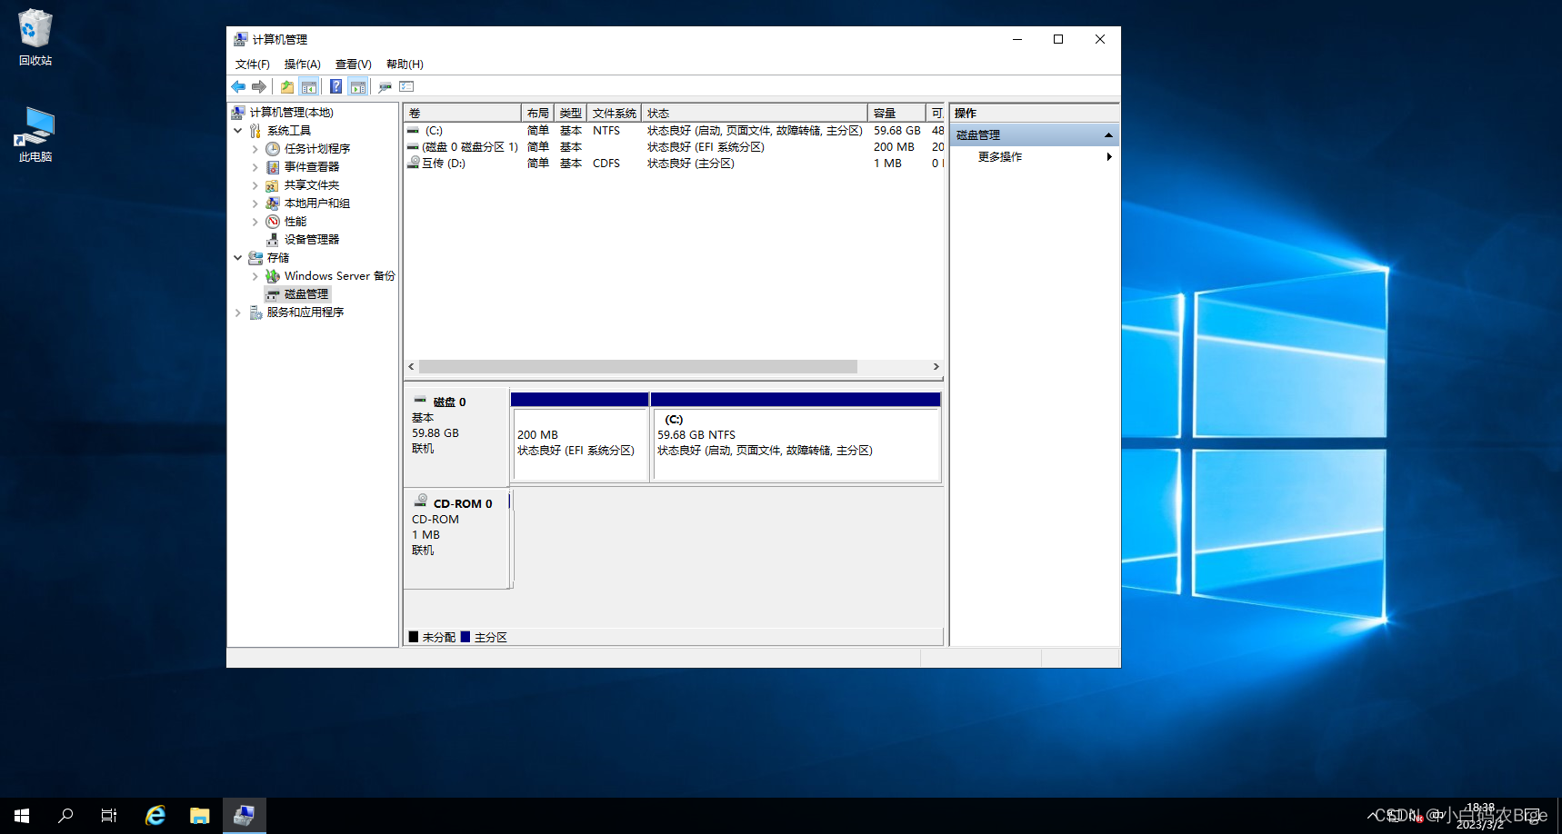Screen dimensions: 1562x834
Task: Select the 200 MB EFI partition block
Action: pyautogui.click(x=580, y=437)
